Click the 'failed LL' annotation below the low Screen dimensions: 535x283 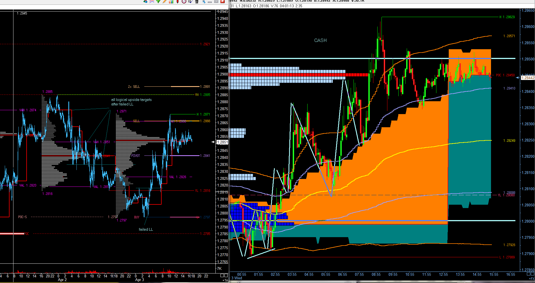(146, 230)
